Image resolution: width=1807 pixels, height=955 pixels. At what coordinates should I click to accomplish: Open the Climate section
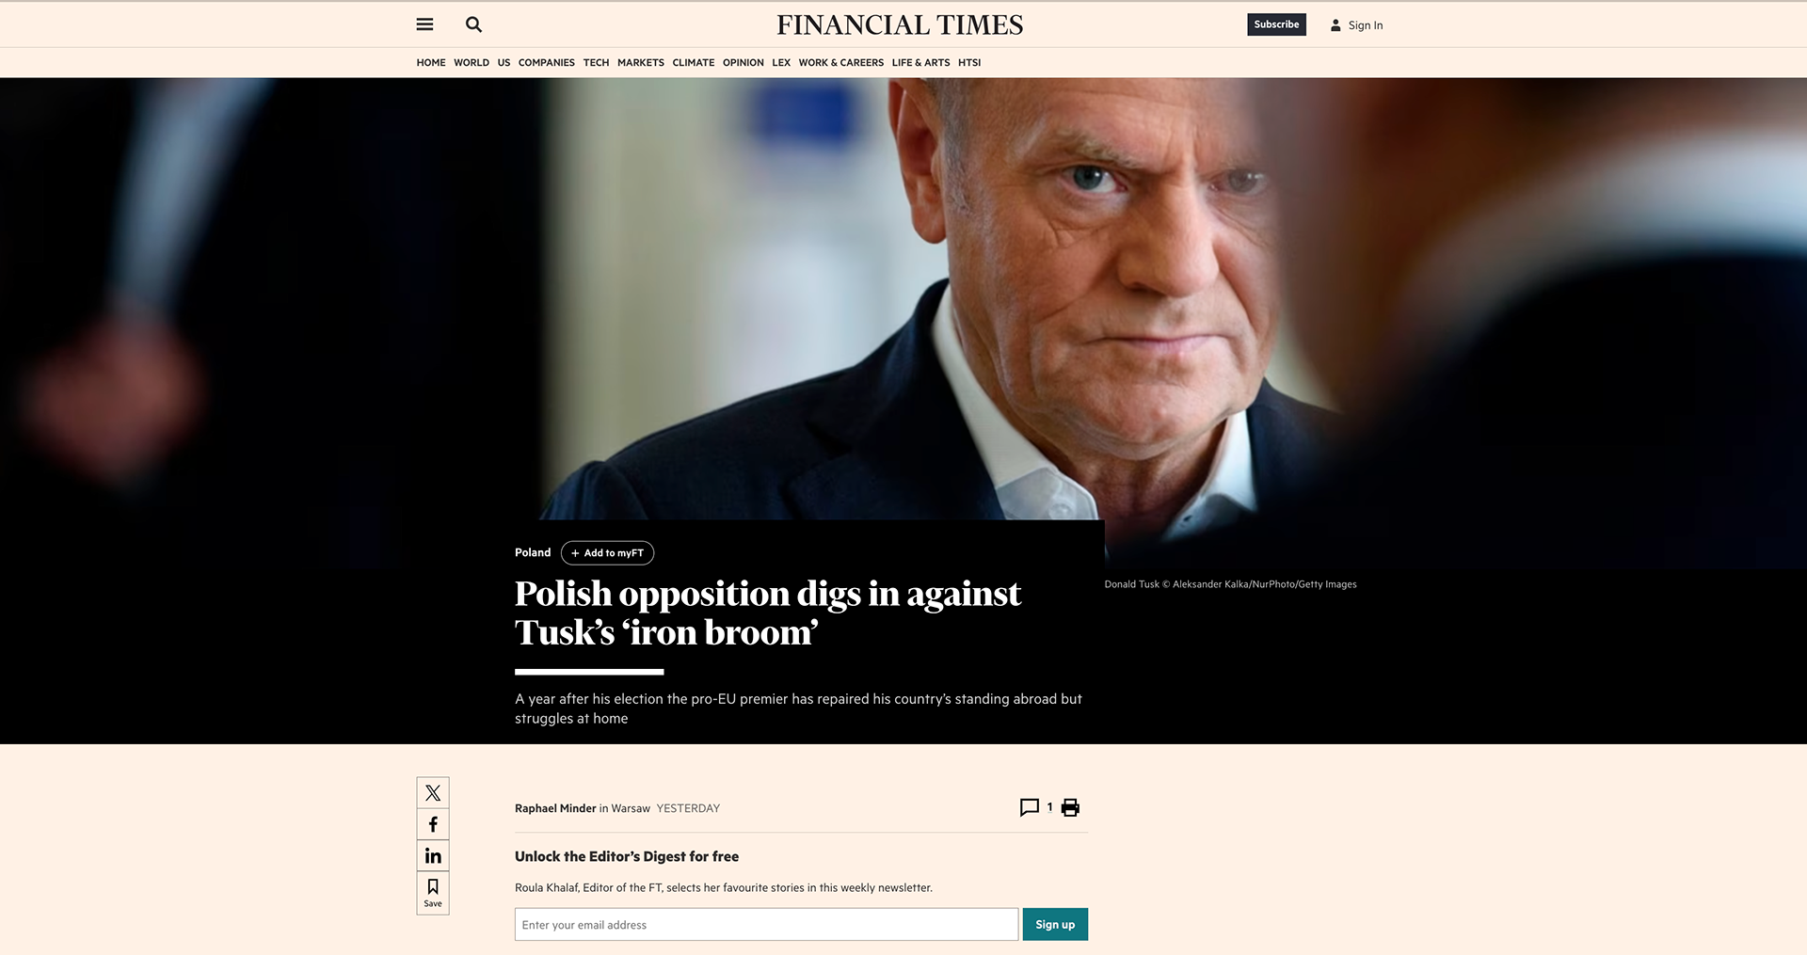tap(693, 63)
